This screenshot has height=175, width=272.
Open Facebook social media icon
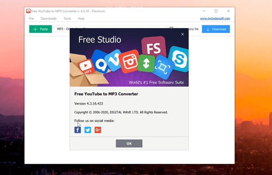78,130
